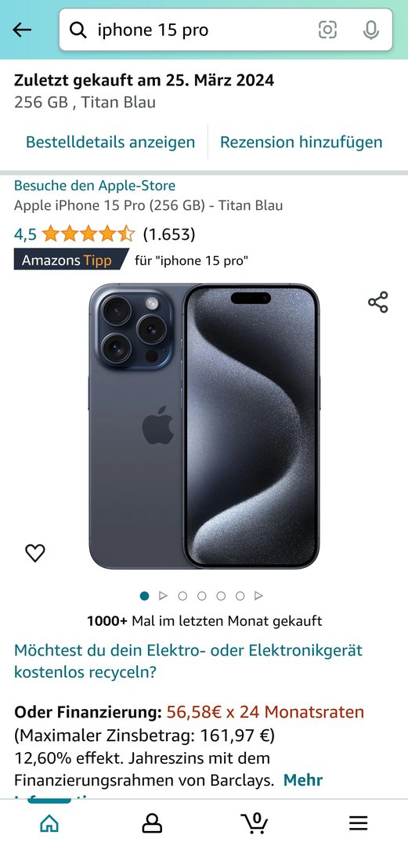Tap the microphone voice search icon
The height and width of the screenshot is (846, 408).
click(x=370, y=31)
